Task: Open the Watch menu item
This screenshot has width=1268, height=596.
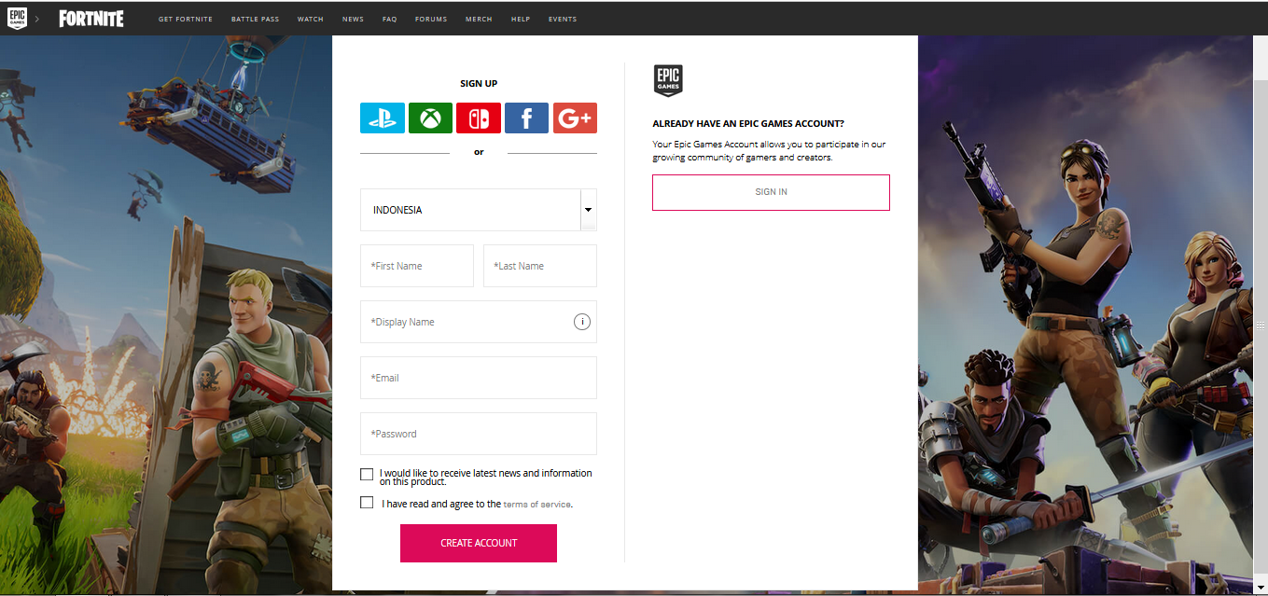Action: [311, 20]
